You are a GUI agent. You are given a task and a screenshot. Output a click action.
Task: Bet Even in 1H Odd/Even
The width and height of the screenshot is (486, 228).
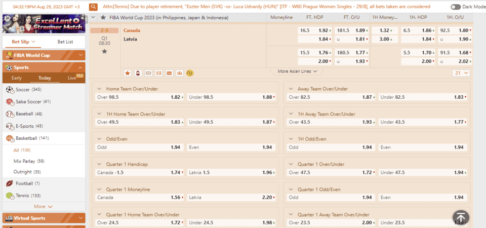coord(423,147)
